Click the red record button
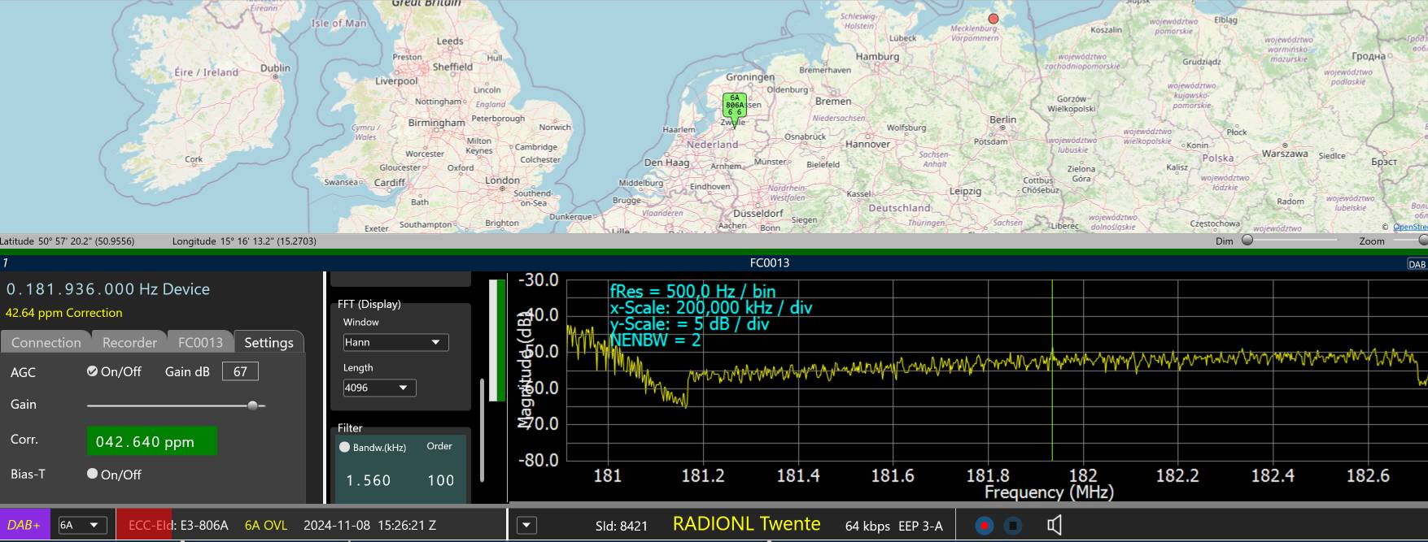1428x542 pixels. (985, 526)
